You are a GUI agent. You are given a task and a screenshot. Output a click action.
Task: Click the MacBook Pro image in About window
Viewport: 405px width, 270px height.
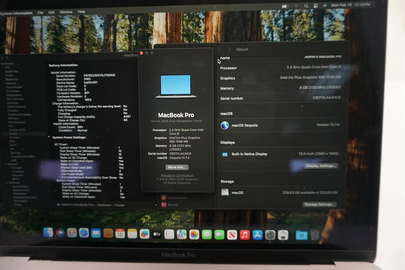pos(176,86)
